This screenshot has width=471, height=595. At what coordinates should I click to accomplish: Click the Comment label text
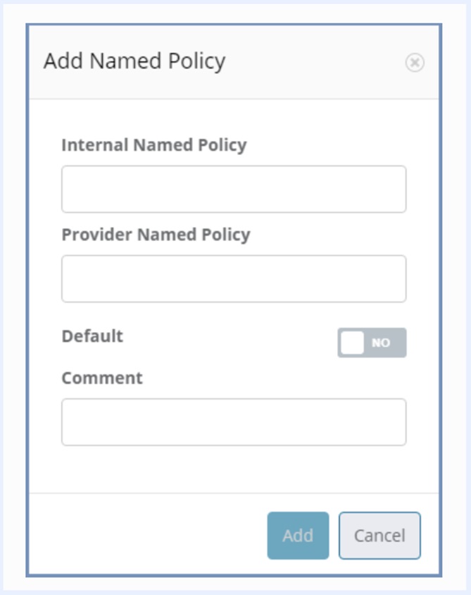[102, 378]
